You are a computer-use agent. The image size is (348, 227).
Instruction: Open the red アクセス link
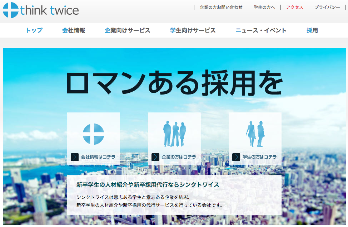[x=294, y=7]
